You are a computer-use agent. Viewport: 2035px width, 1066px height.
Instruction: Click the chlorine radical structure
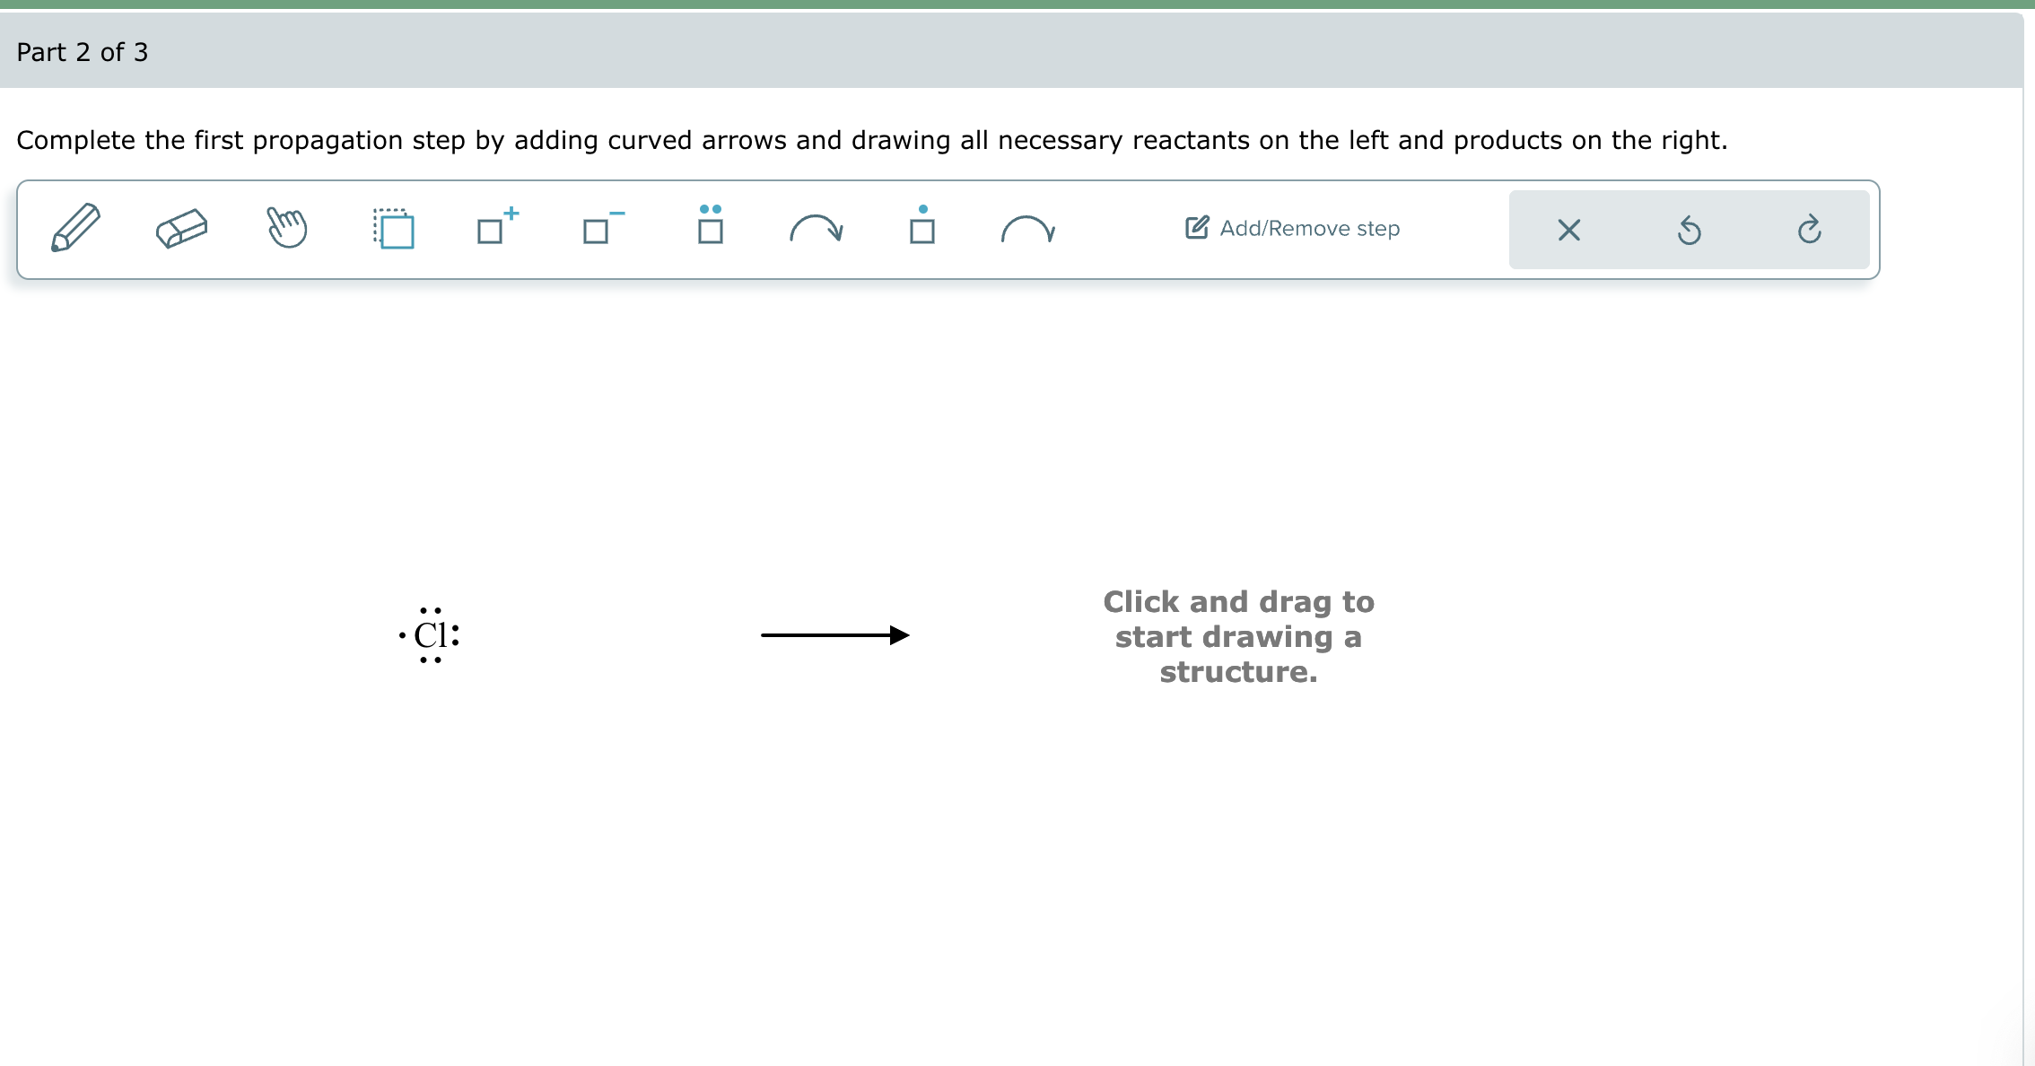[432, 636]
